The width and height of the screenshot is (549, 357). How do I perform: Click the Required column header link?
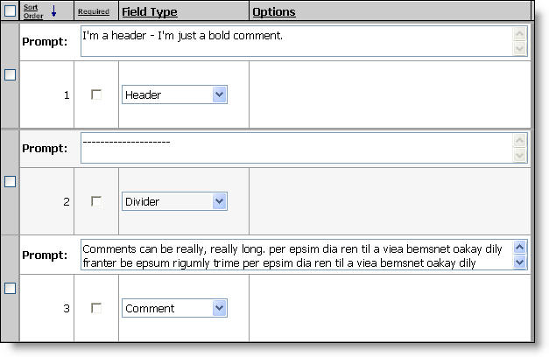pyautogui.click(x=94, y=12)
